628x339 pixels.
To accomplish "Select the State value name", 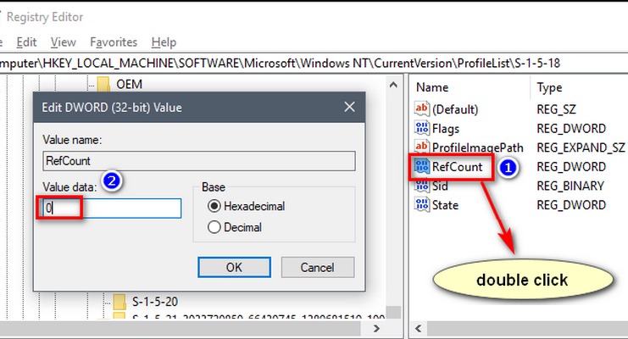I will pos(445,205).
